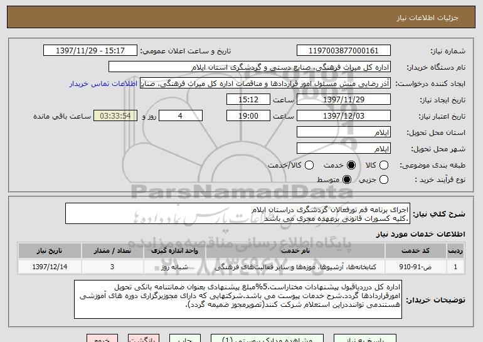This screenshot has width=483, height=342.
Task: Select the کالا radio button
Action: 383,165
